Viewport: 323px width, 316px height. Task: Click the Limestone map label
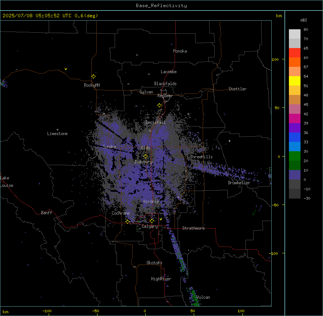(57, 134)
